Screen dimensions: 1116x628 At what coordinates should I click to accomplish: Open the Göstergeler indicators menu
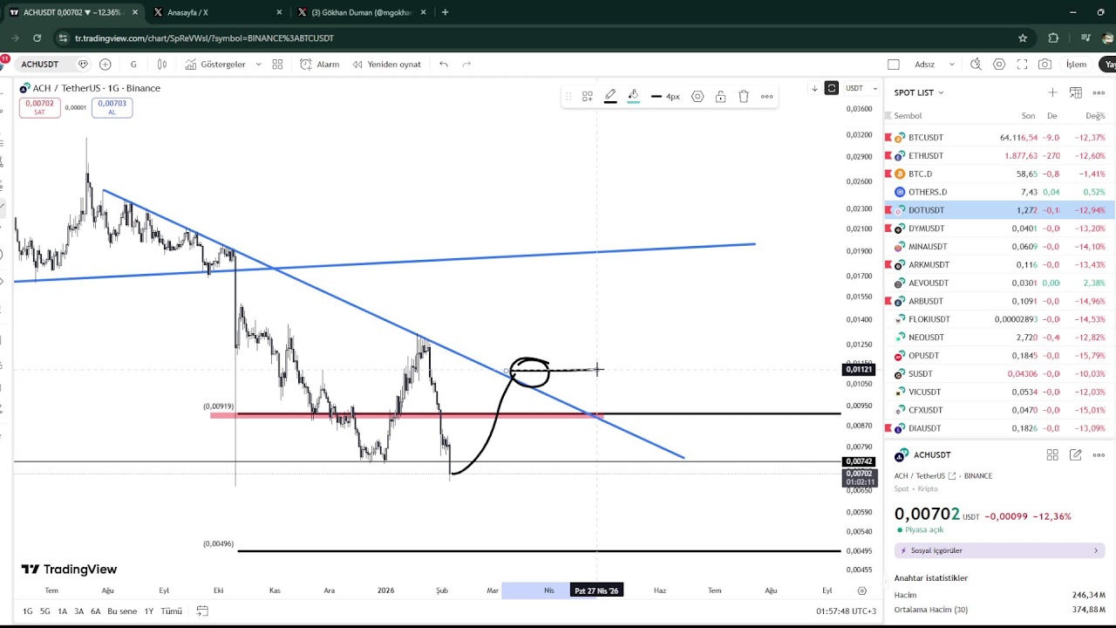pyautogui.click(x=215, y=65)
